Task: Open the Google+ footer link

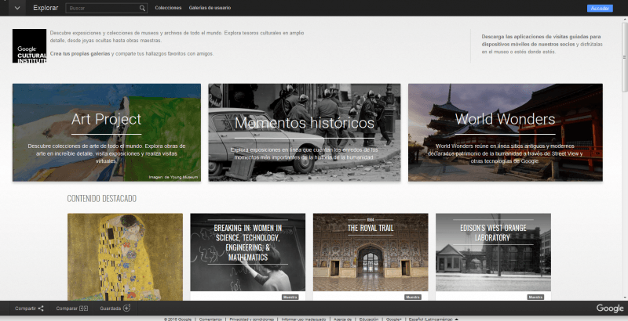Action: 394,319
